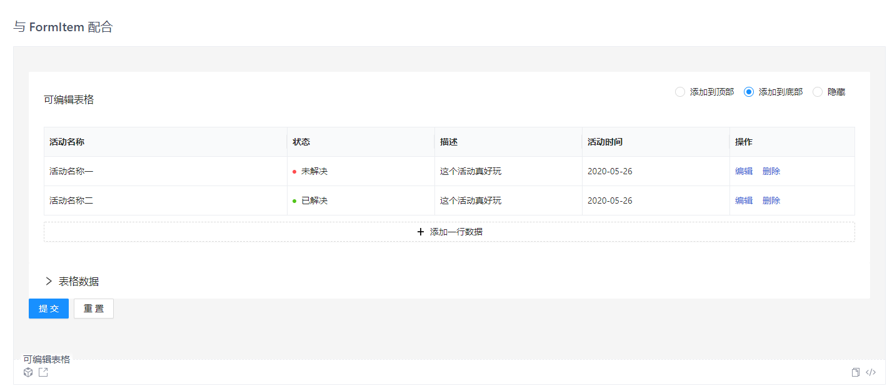The image size is (887, 386).
Task: Click description cell in 活动名称一 row
Action: [x=509, y=171]
